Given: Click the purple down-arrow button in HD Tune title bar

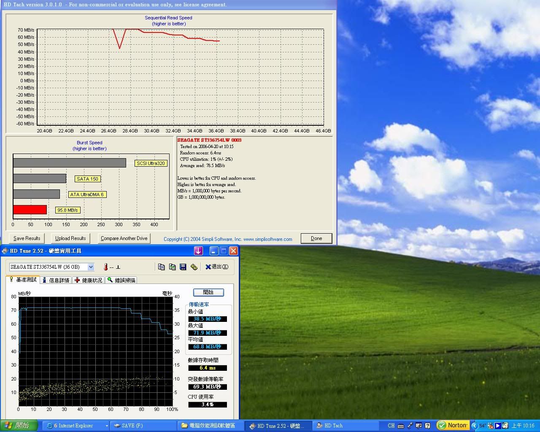Looking at the screenshot, I should (x=198, y=251).
